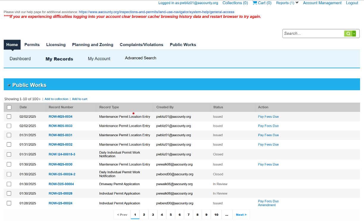Switch to the Permits tab

point(32,44)
